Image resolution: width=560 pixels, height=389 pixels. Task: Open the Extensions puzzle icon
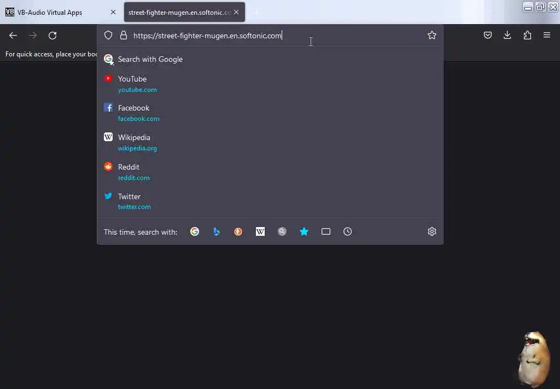click(527, 35)
